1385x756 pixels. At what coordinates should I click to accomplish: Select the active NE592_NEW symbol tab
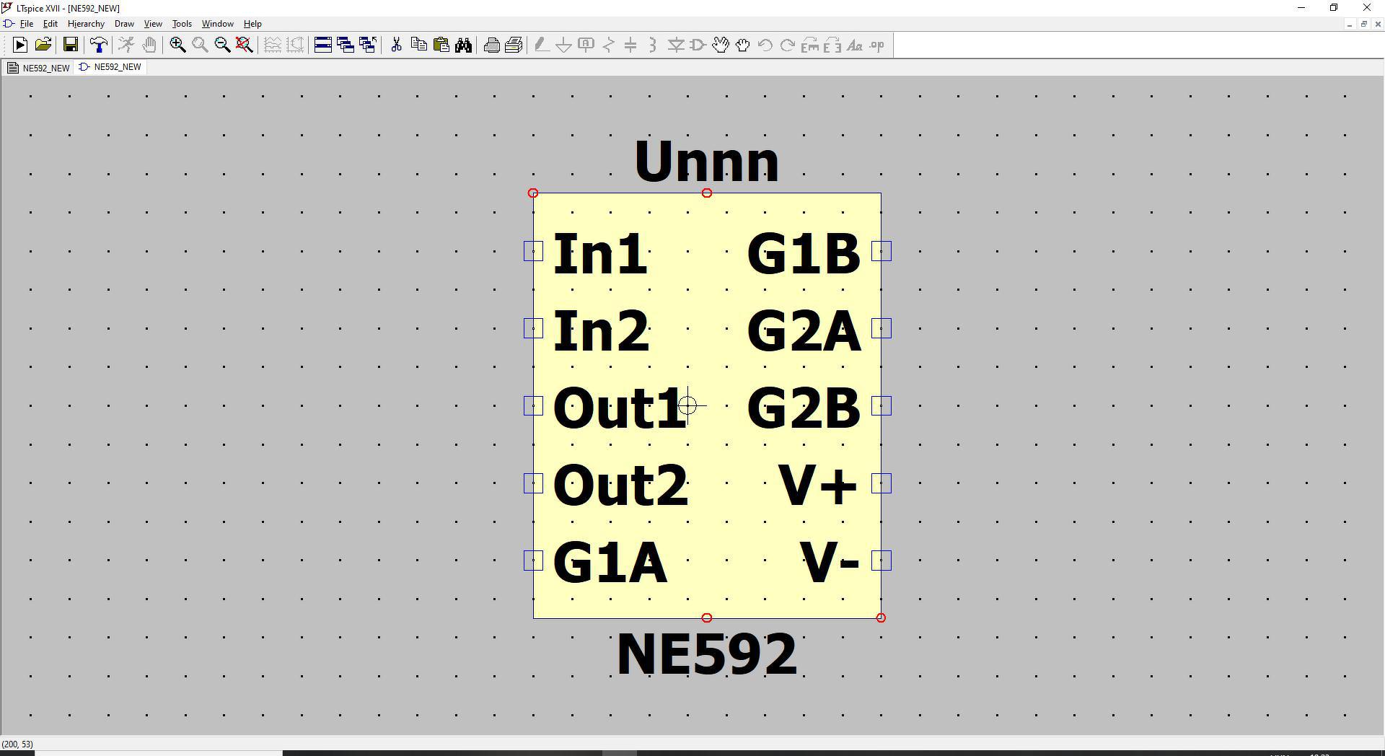(110, 67)
